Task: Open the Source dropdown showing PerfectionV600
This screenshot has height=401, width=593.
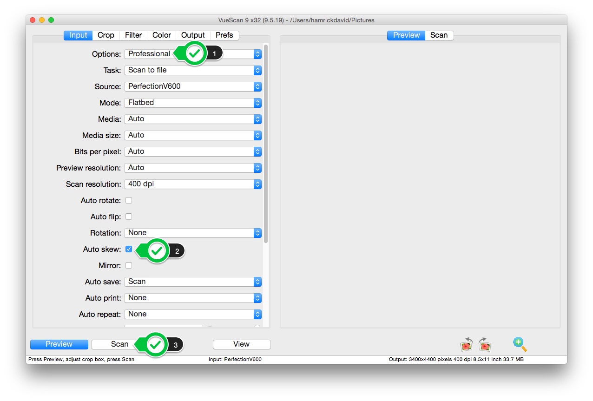Action: click(x=192, y=86)
